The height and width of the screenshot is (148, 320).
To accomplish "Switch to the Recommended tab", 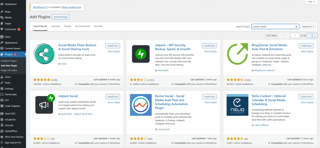I will click(82, 26).
